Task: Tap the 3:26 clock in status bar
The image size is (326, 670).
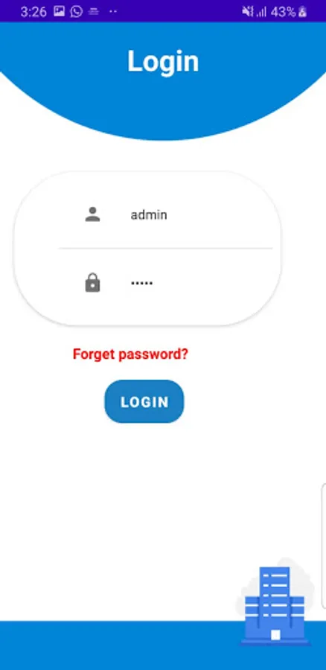Action: (x=33, y=11)
